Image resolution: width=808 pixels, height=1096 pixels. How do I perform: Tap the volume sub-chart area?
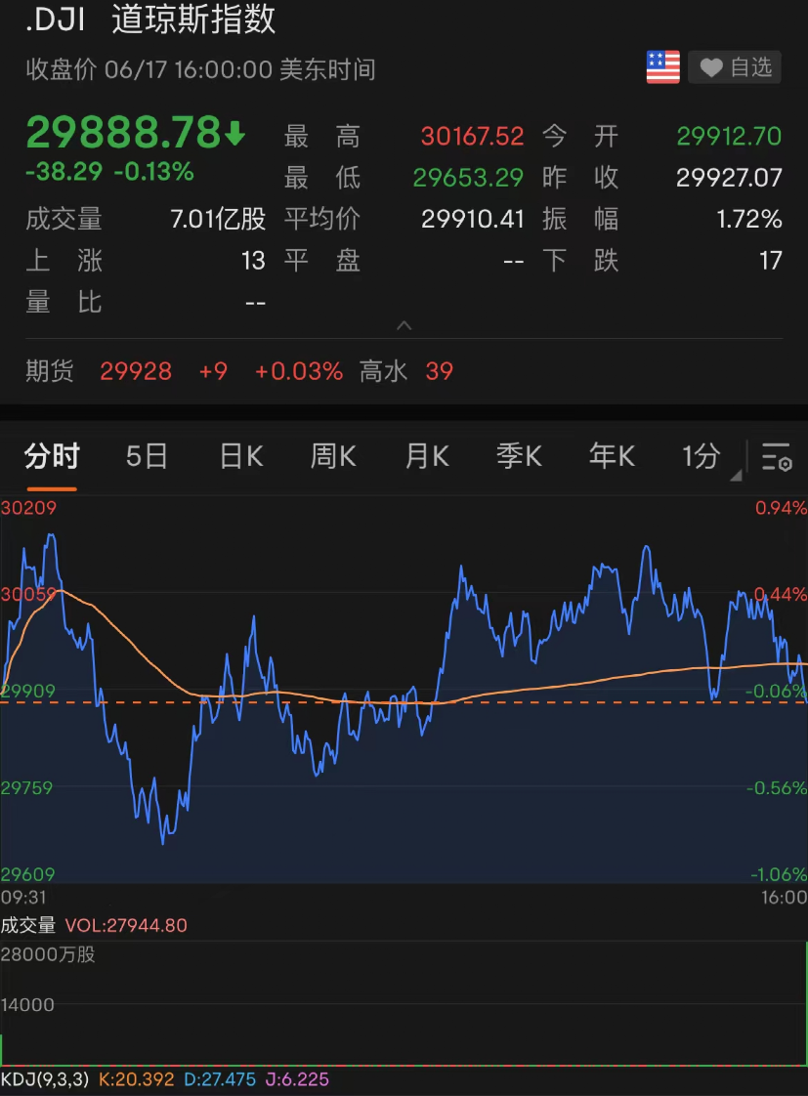click(404, 1004)
